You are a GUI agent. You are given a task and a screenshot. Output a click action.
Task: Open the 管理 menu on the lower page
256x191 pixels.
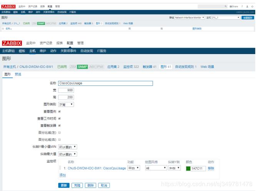click(x=80, y=43)
